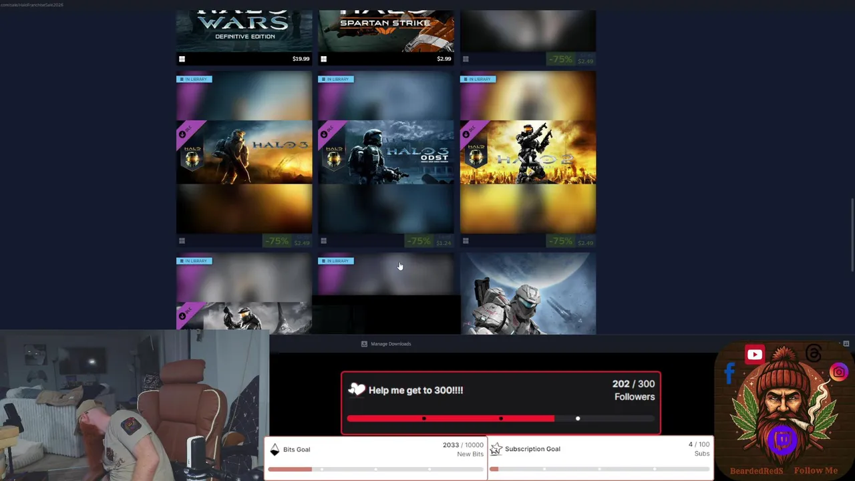Click the DLC download icon on Halo 3 ODST
This screenshot has height=481, width=855.
coord(324,134)
